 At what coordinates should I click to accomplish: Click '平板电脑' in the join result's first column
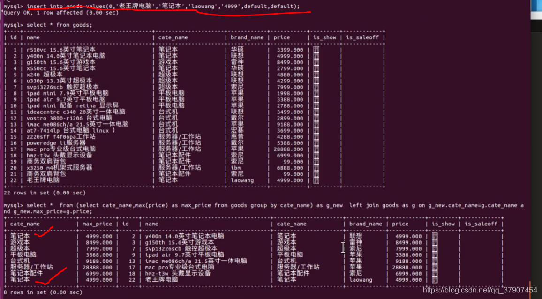tap(23, 255)
